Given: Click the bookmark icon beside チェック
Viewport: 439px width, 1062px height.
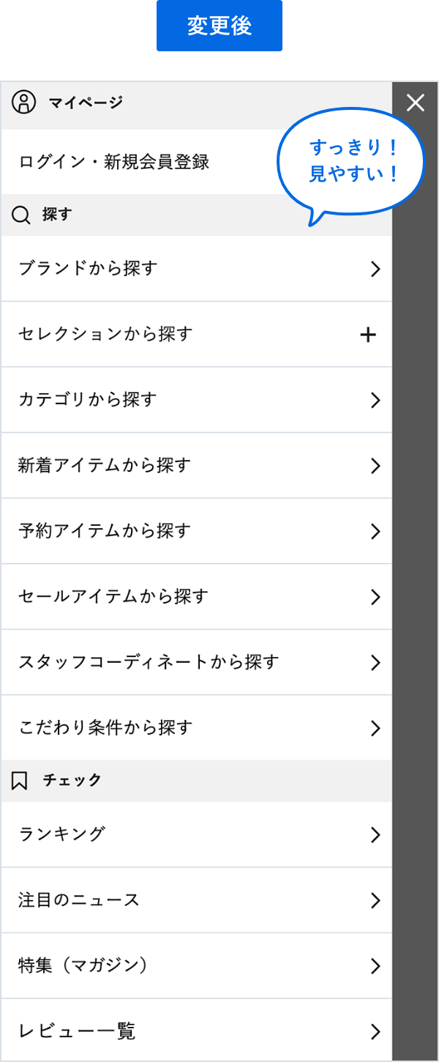Looking at the screenshot, I should click(x=20, y=781).
